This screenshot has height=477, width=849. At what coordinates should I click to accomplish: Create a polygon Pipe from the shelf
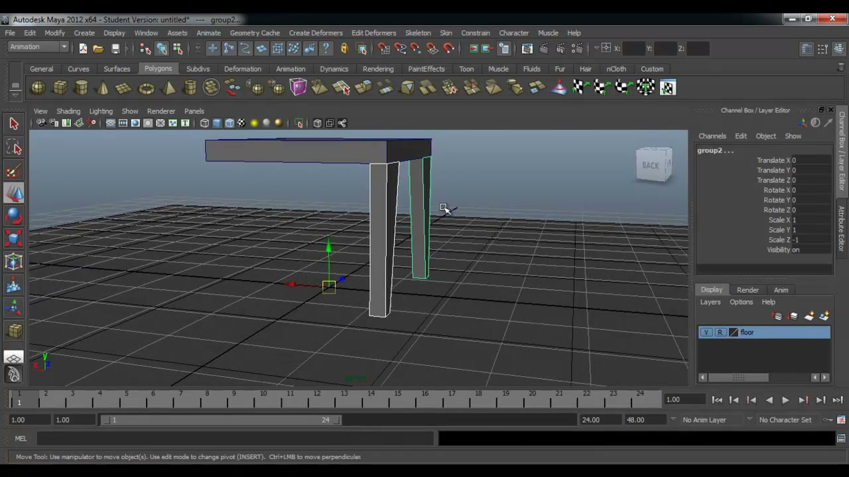(x=190, y=87)
